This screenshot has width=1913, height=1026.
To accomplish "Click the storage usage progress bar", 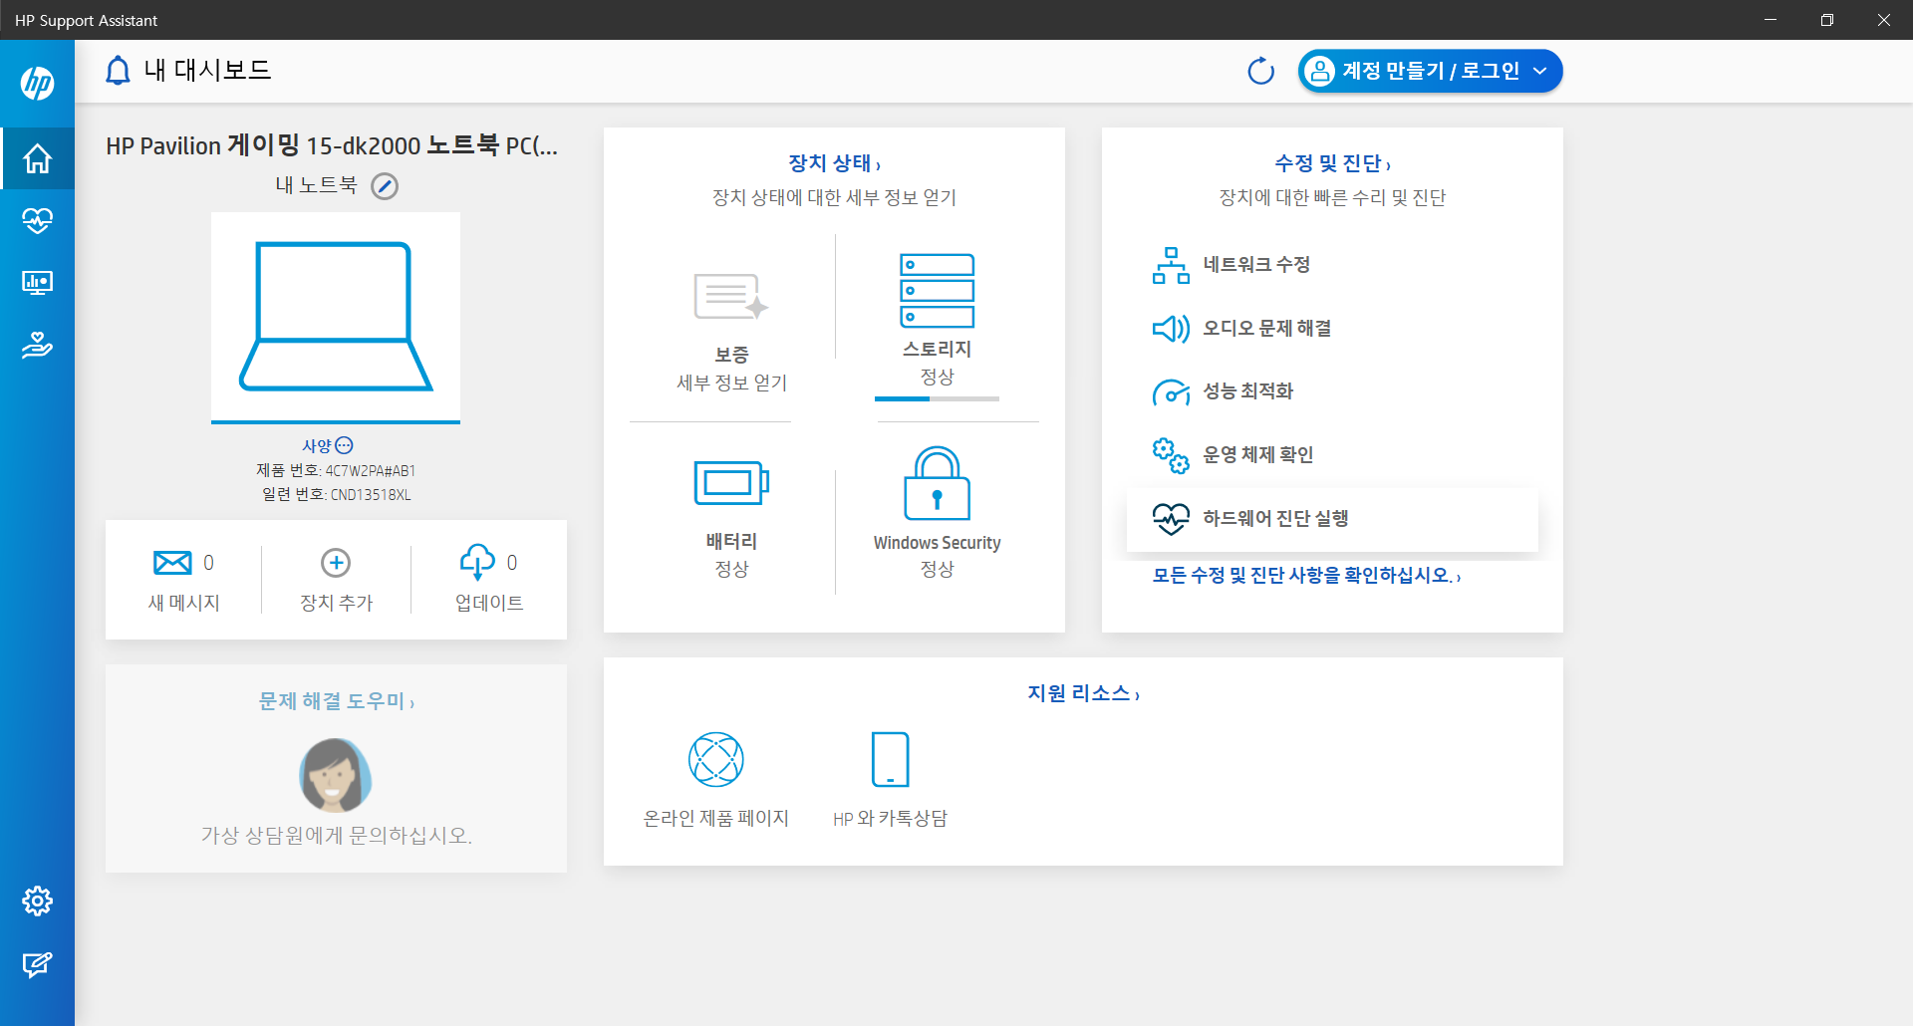I will [937, 398].
